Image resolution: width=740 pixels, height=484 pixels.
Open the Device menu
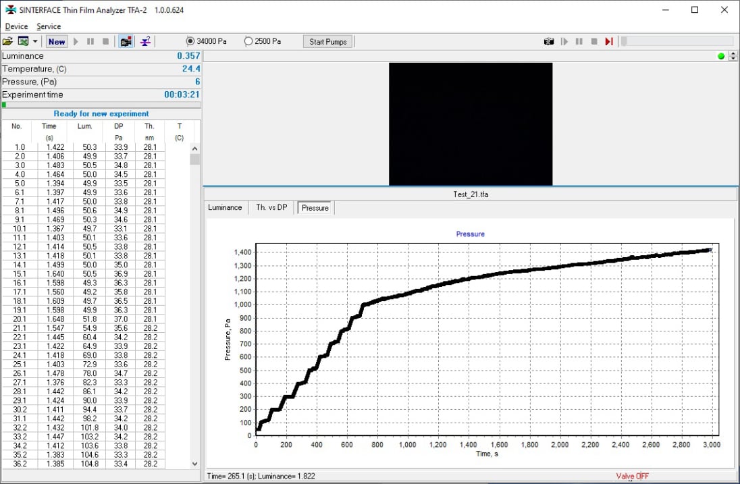point(16,26)
